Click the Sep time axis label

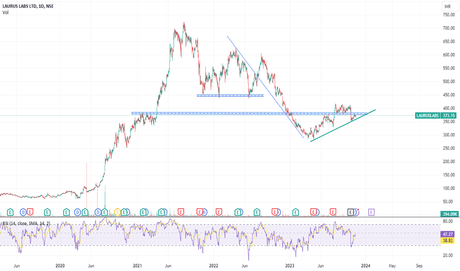[419, 266]
